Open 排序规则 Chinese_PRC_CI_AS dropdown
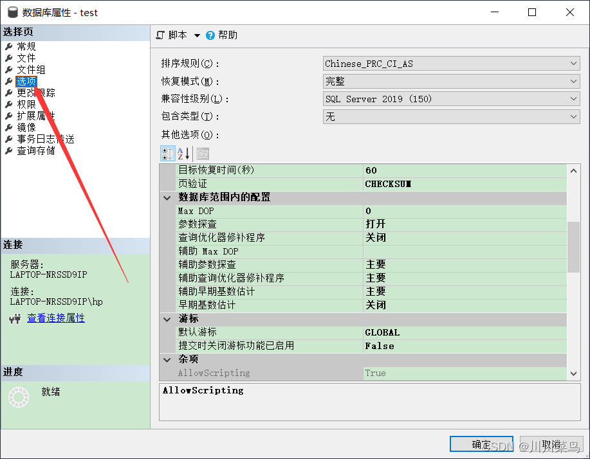590x459 pixels. point(451,64)
